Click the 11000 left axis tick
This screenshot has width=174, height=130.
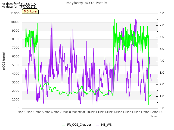point(15,13)
